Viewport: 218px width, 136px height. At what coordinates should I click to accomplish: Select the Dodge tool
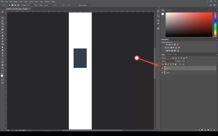[2, 50]
